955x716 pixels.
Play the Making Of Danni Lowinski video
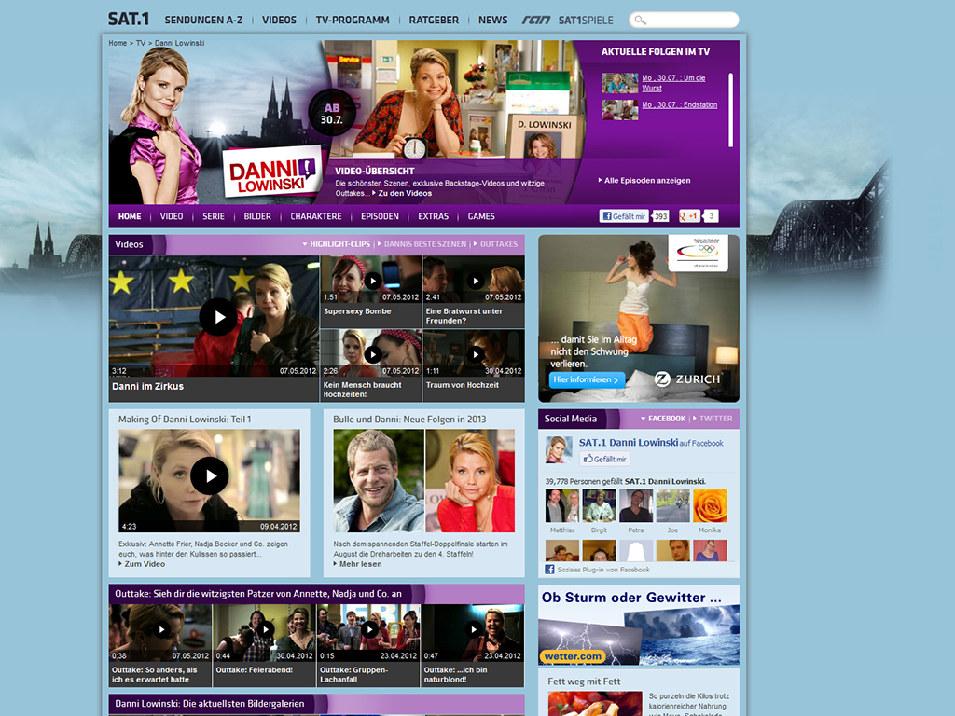click(209, 475)
